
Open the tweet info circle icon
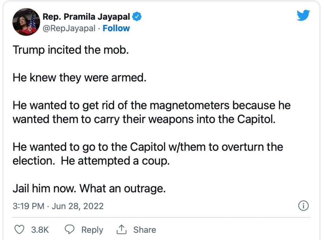pos(303,206)
